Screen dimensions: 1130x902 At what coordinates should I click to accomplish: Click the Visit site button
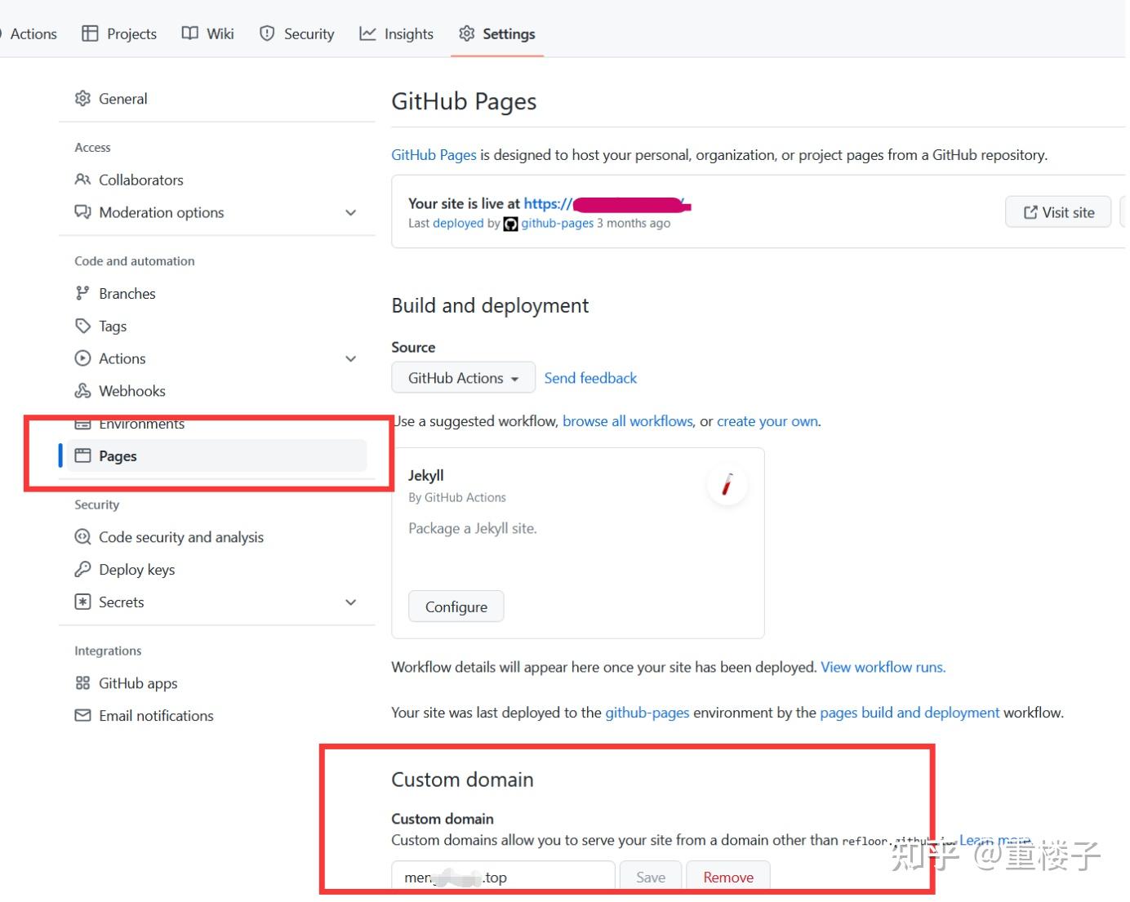coord(1058,211)
